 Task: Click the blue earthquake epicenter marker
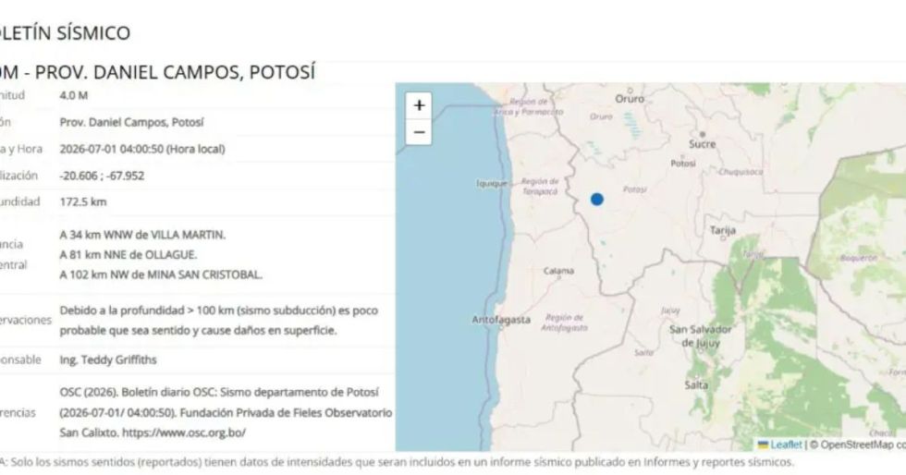[597, 200]
